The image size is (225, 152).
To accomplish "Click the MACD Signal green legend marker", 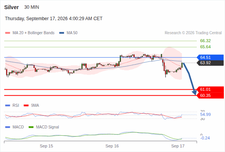I will 31,127.
